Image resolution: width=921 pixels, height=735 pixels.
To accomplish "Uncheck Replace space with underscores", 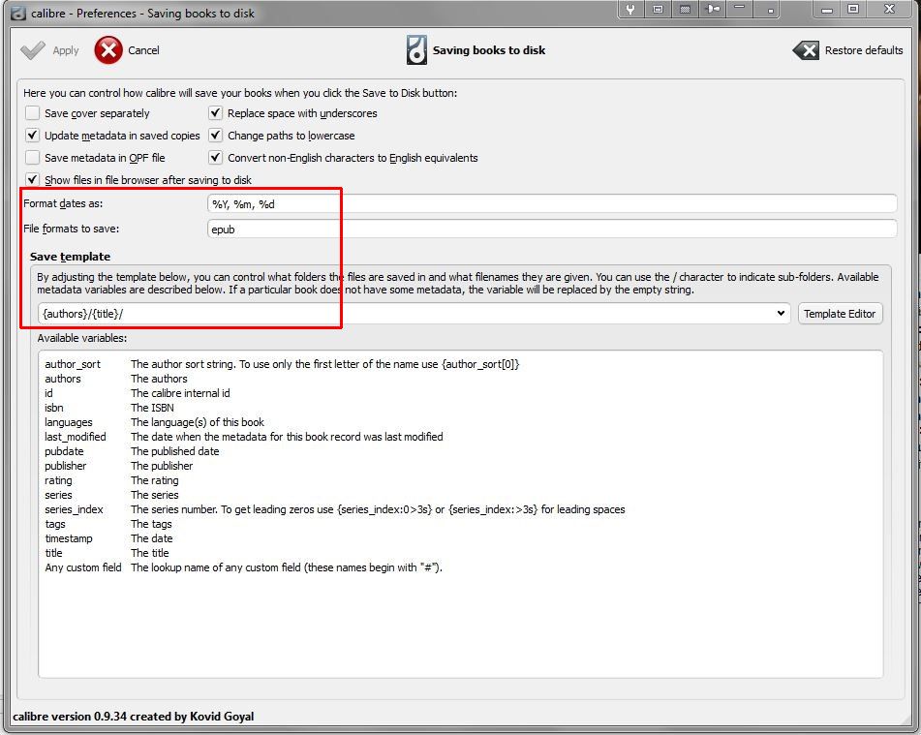I will click(x=216, y=112).
